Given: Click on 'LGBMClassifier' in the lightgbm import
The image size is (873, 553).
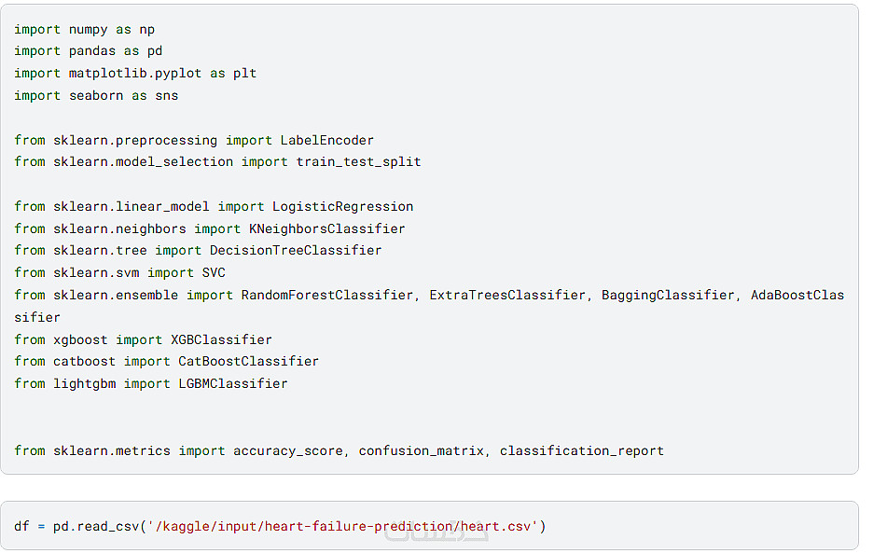Looking at the screenshot, I should (x=232, y=383).
